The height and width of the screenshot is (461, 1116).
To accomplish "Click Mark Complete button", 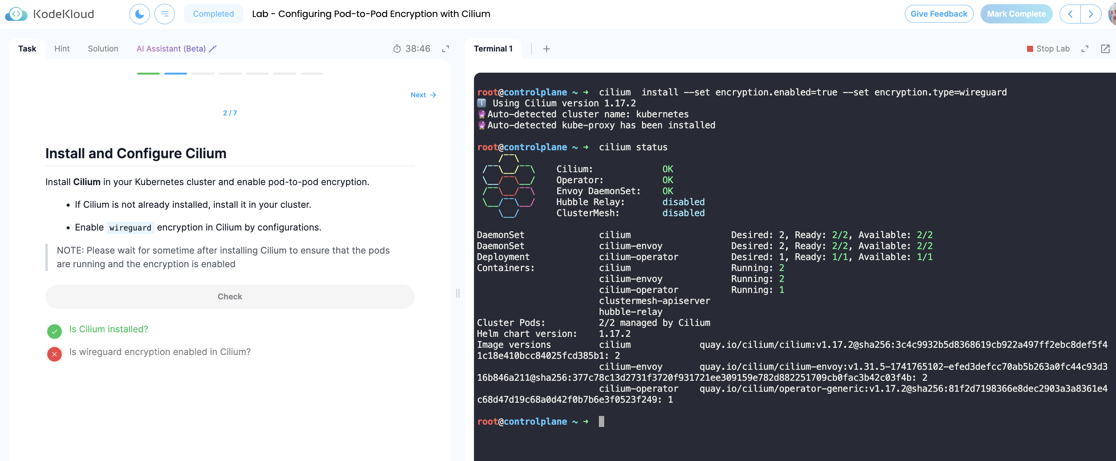I will point(1016,14).
